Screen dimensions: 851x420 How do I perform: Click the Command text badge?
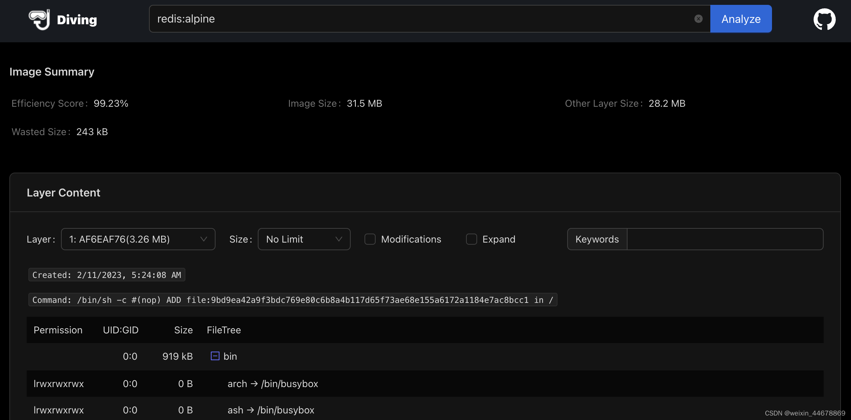tap(292, 300)
